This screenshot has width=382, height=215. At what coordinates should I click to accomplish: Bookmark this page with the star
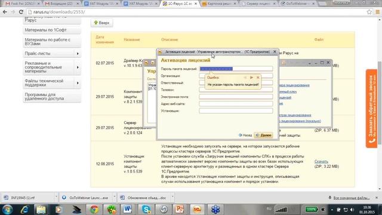369,12
